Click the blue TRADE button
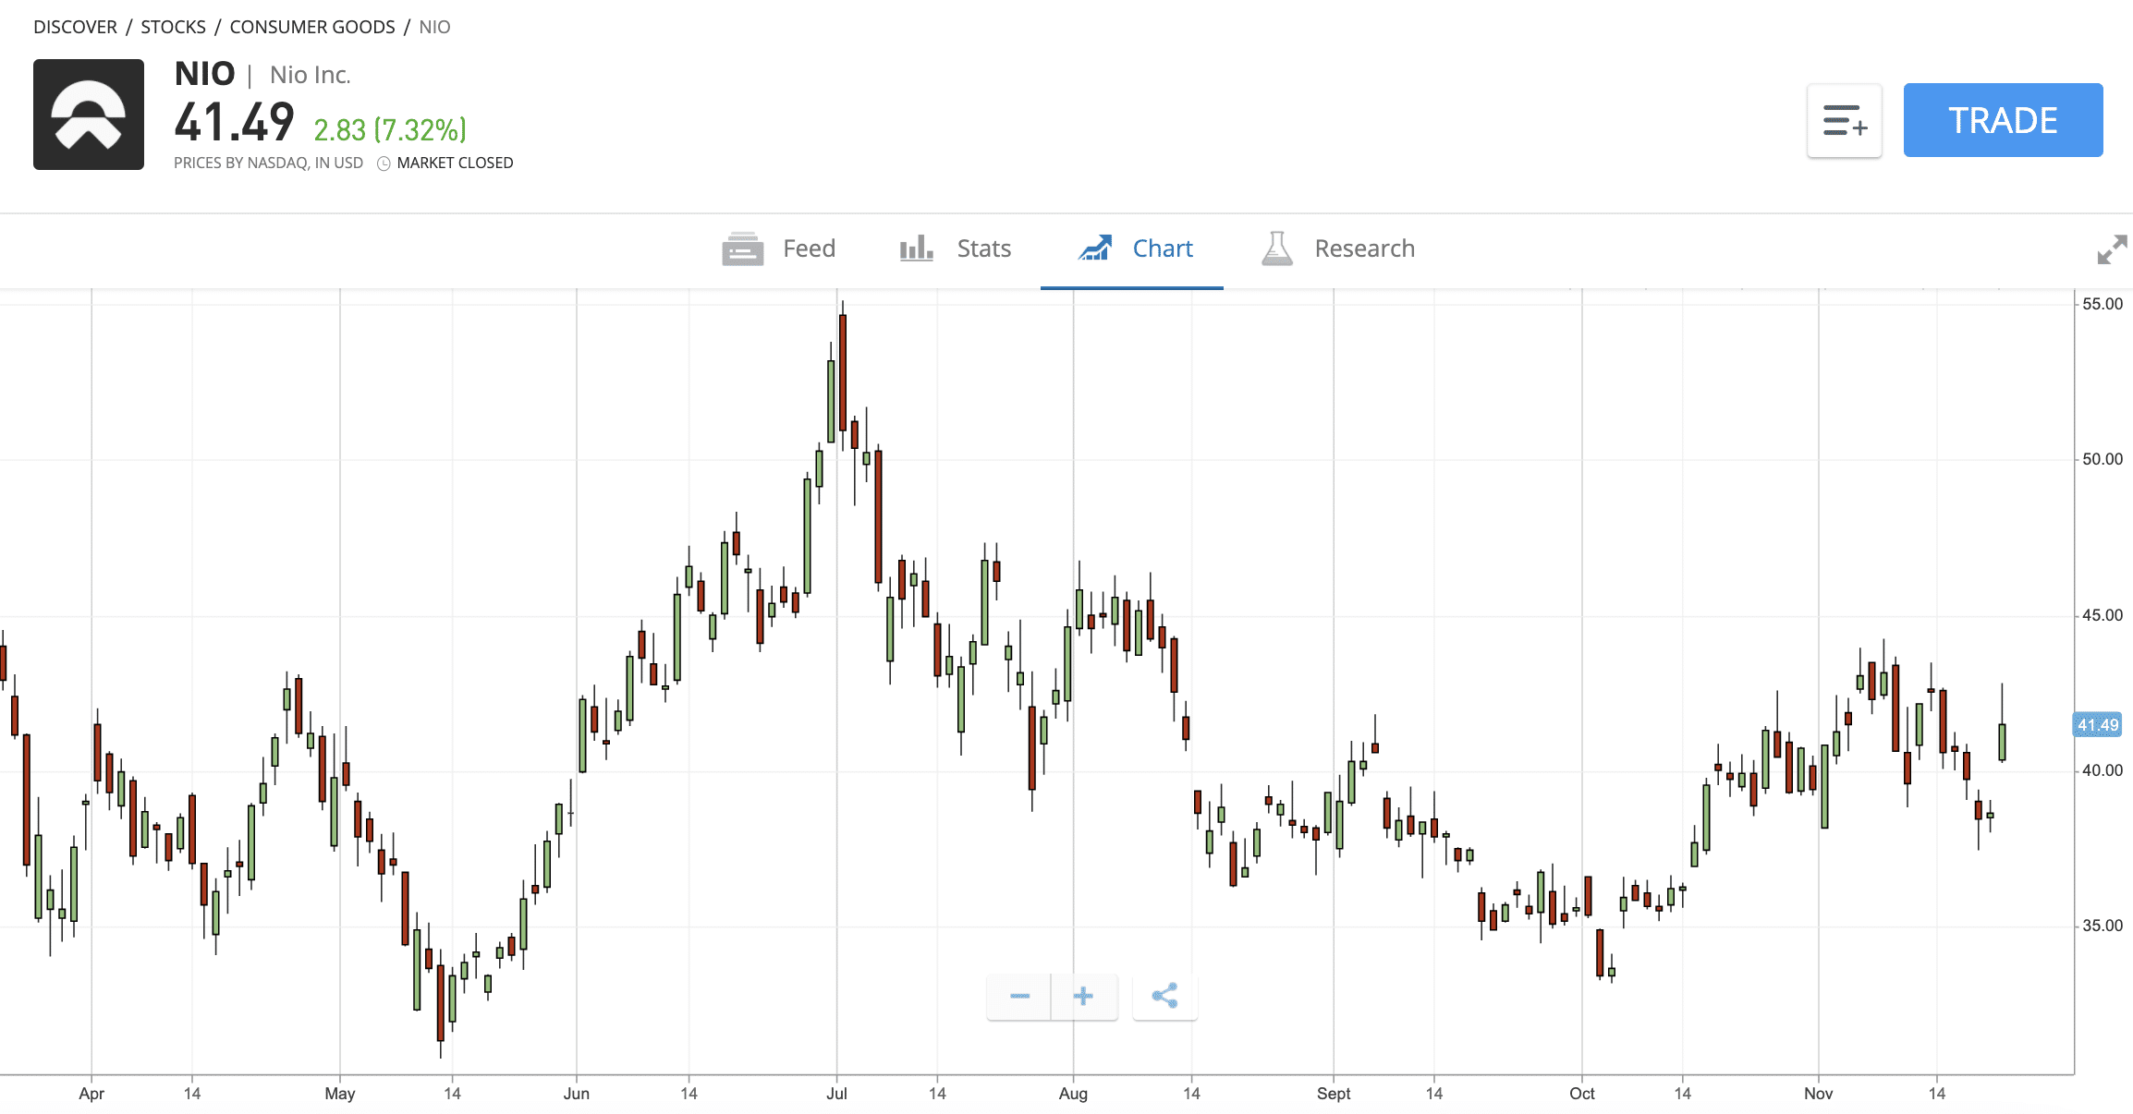The width and height of the screenshot is (2133, 1114). tap(2003, 120)
